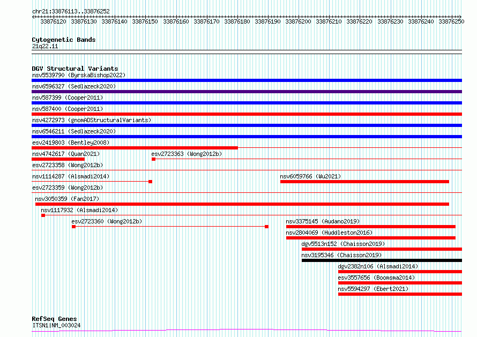Open second Sedlazeck2020 variant nsv6546211

pyautogui.click(x=74, y=131)
